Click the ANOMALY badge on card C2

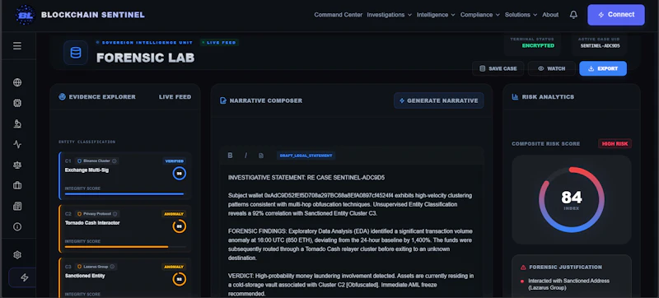click(174, 214)
